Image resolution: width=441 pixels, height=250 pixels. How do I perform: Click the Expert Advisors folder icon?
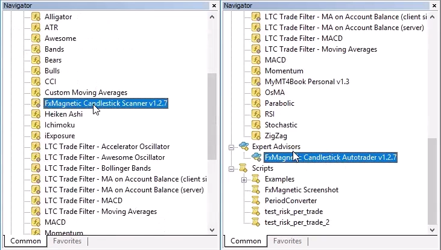coord(244,147)
